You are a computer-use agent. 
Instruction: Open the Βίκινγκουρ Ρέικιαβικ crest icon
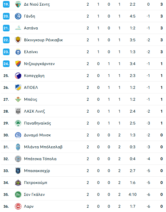point(18,40)
